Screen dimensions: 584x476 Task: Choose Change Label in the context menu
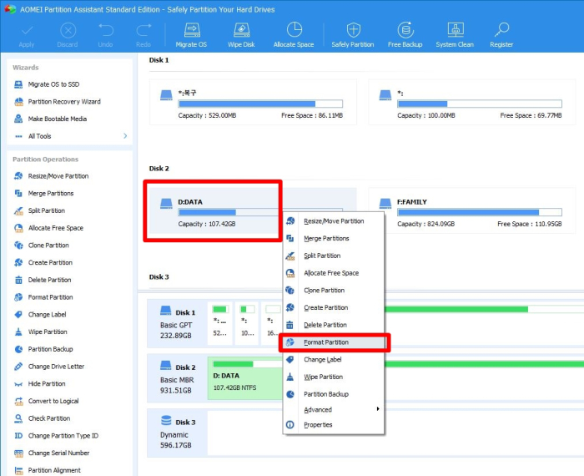coord(334,360)
